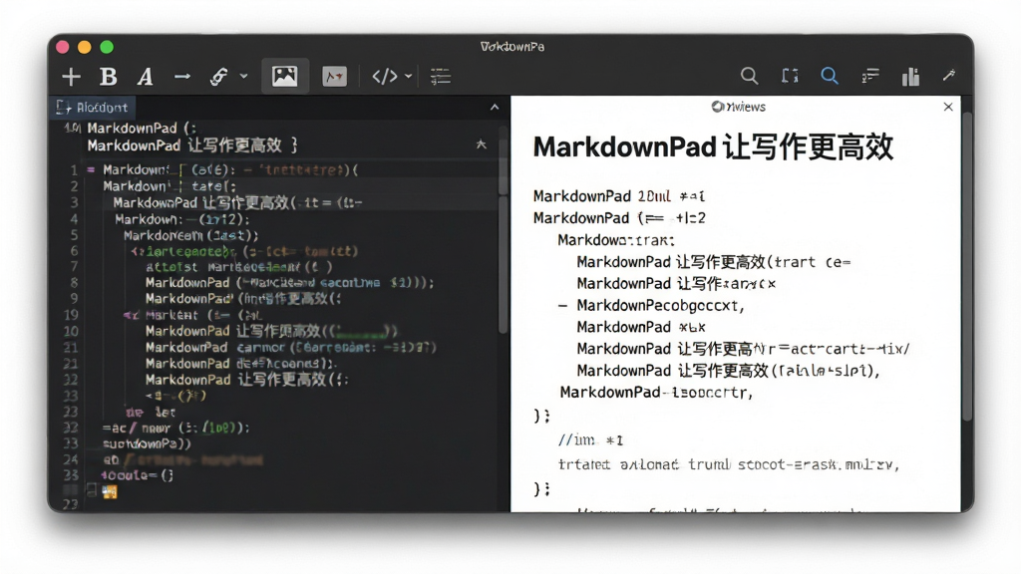
Task: Click the pin icon at toolbar end
Action: point(949,76)
